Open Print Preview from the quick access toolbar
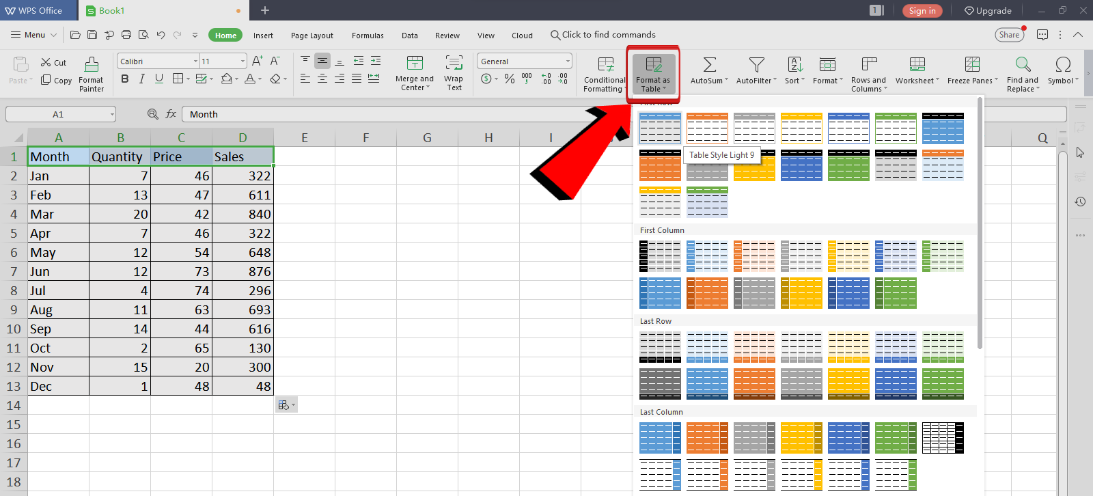 point(143,35)
